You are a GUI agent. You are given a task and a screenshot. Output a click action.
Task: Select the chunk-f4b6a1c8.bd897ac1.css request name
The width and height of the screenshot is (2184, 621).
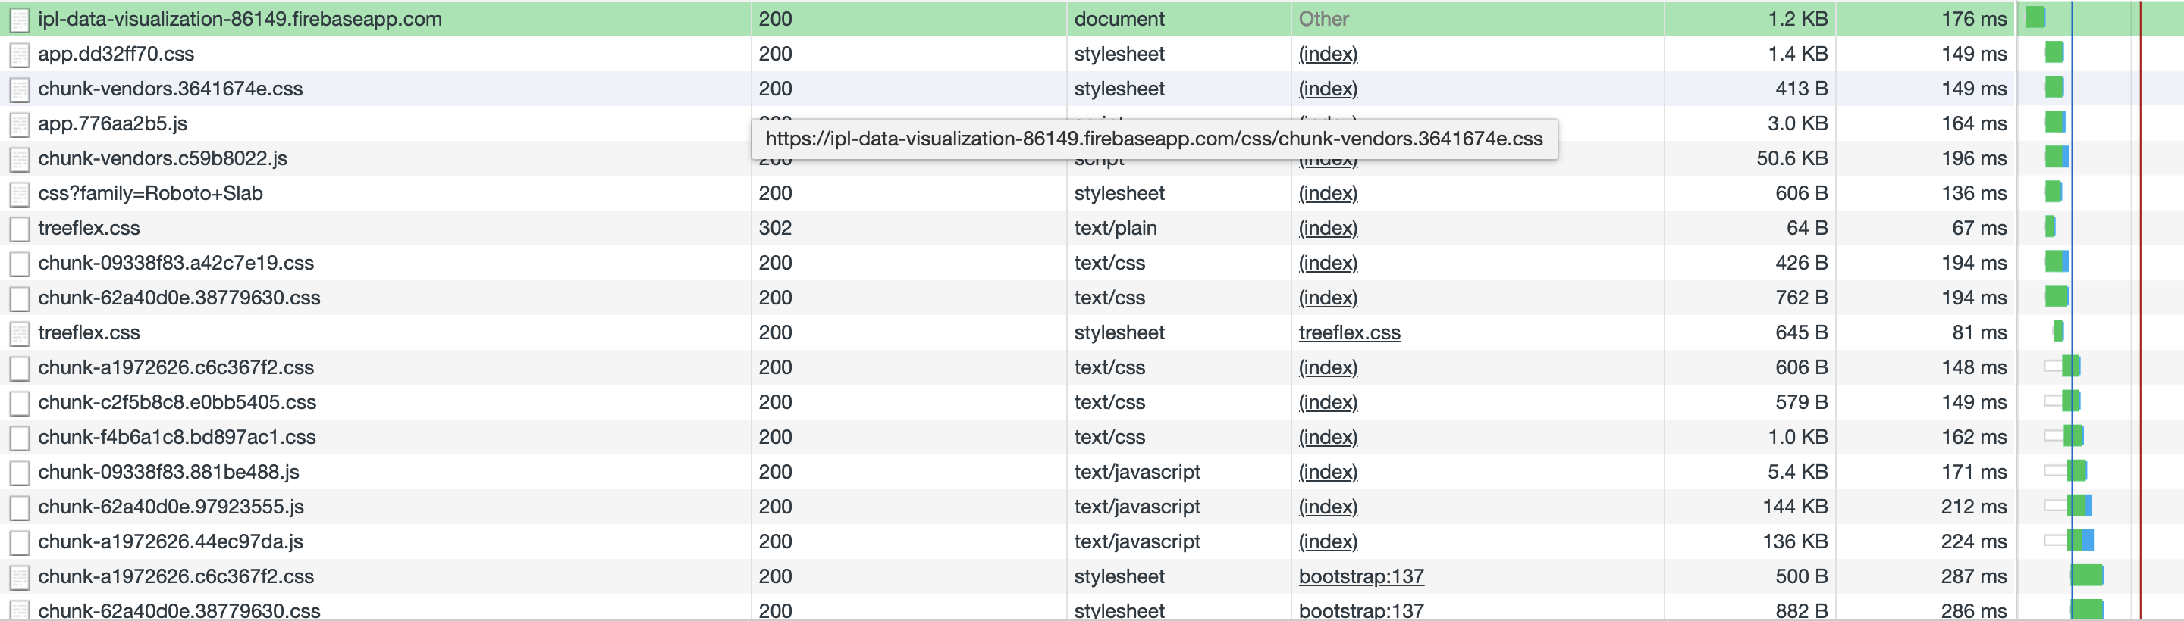(x=177, y=437)
